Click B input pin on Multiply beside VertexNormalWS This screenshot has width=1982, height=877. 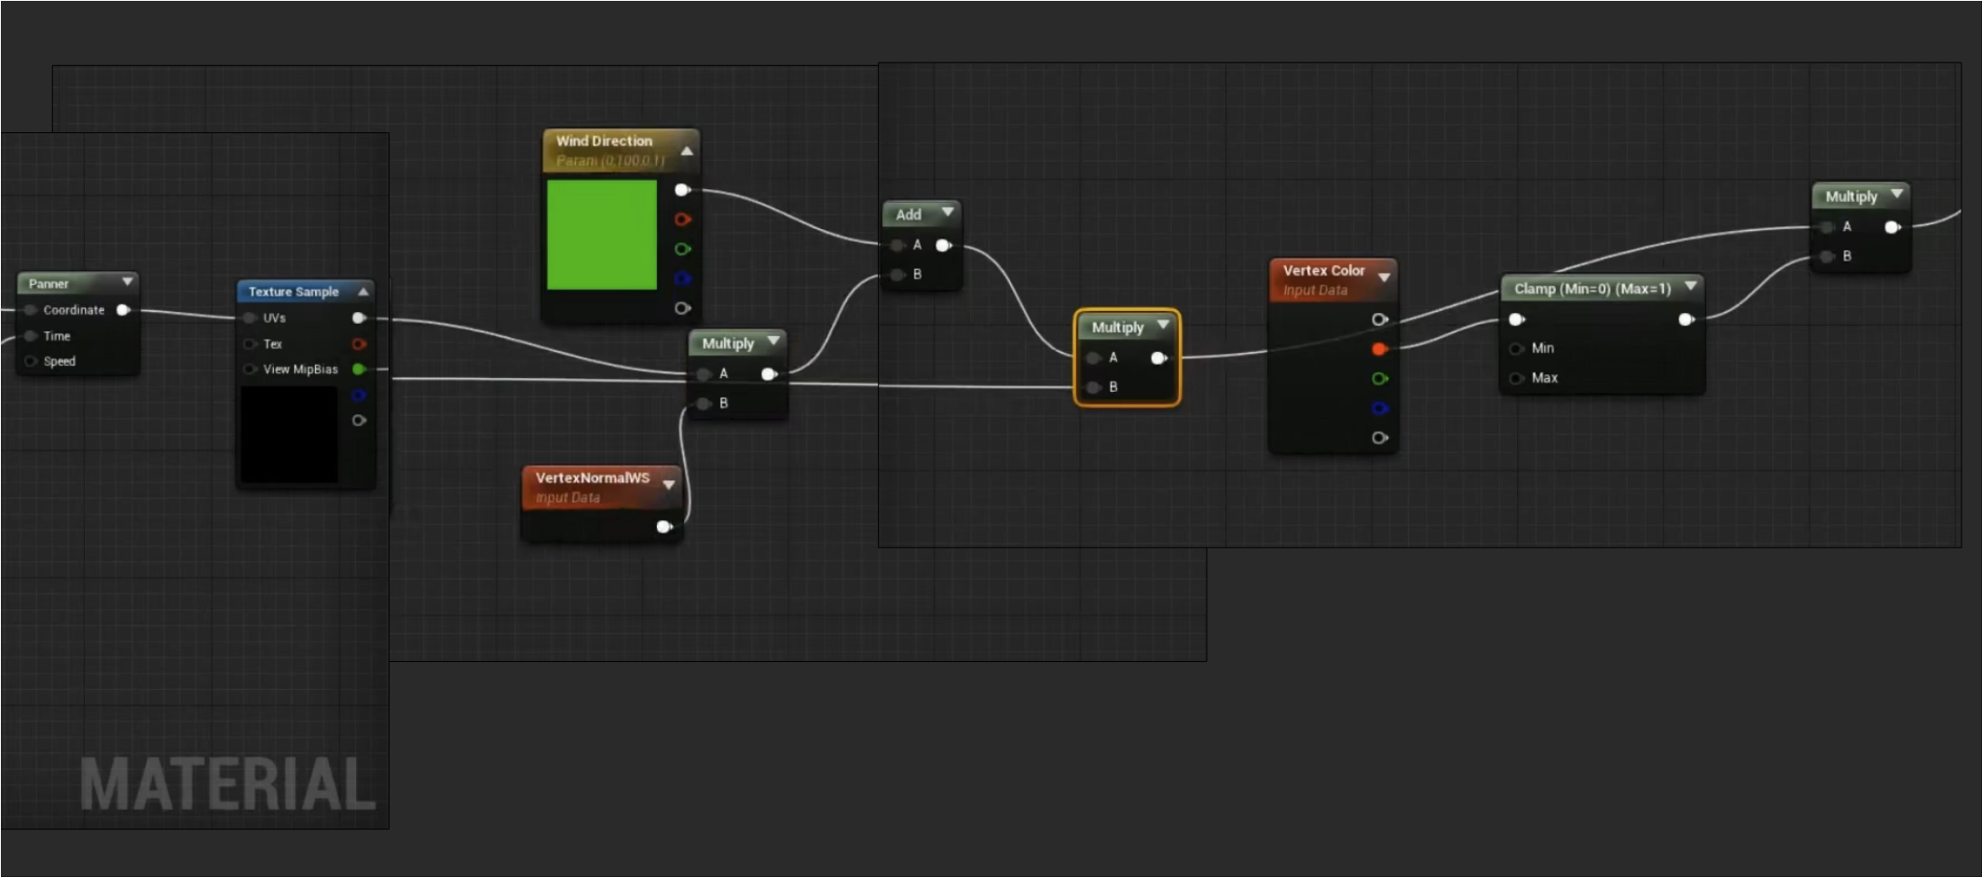click(x=704, y=403)
